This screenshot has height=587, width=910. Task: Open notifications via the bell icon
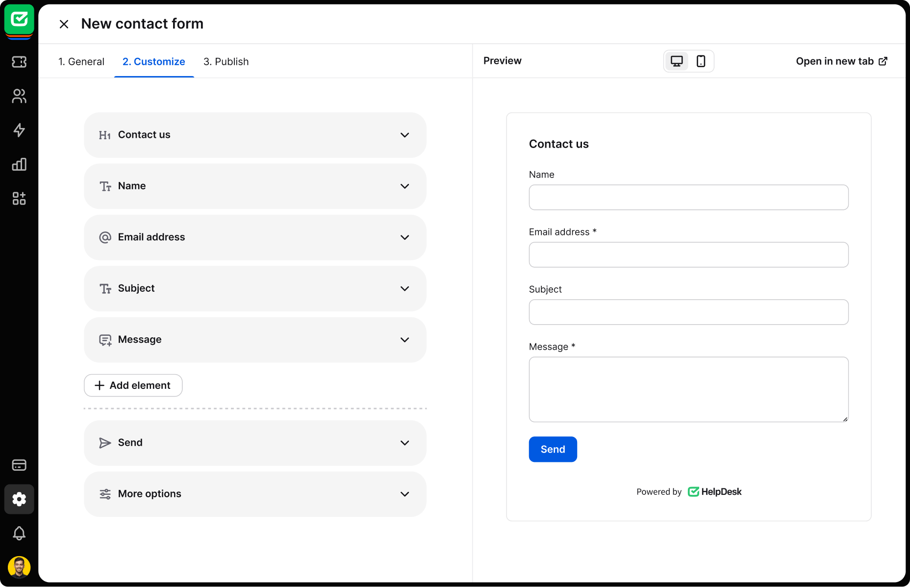[19, 534]
